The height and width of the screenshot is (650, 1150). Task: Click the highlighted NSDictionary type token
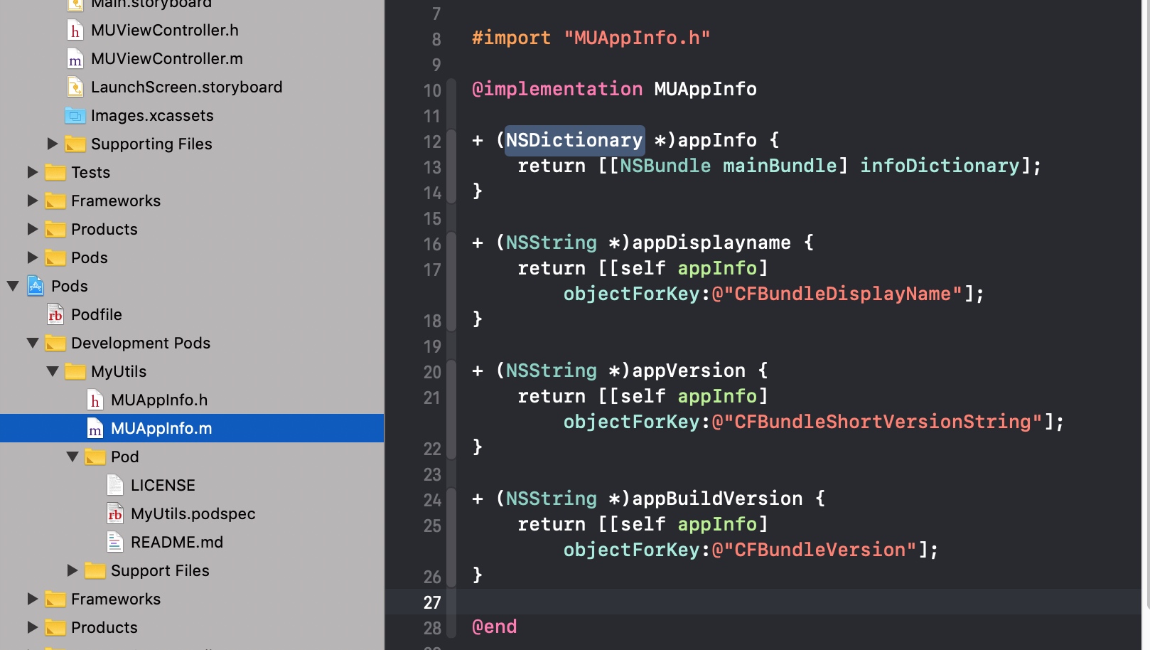(x=574, y=140)
